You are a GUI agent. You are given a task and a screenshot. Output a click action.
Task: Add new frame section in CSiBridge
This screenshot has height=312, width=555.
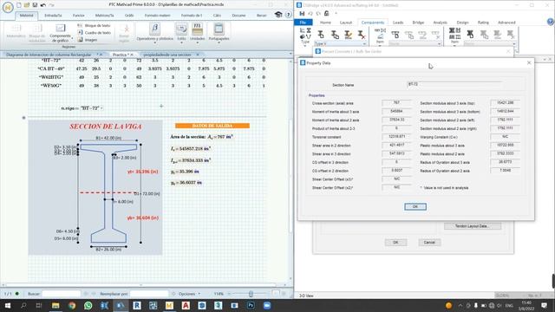click(321, 35)
